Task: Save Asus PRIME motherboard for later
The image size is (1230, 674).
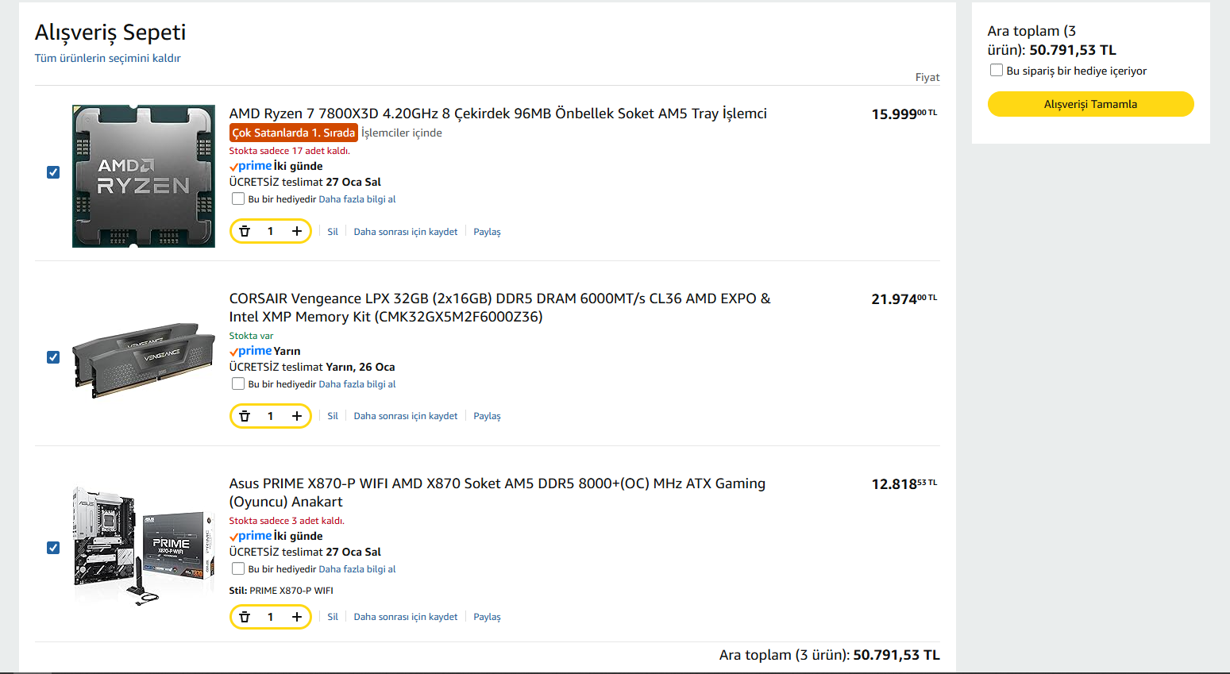Action: point(406,617)
